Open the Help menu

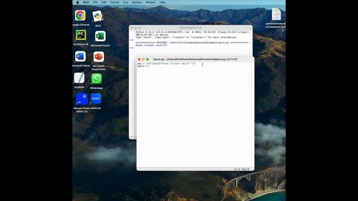click(x=162, y=2)
